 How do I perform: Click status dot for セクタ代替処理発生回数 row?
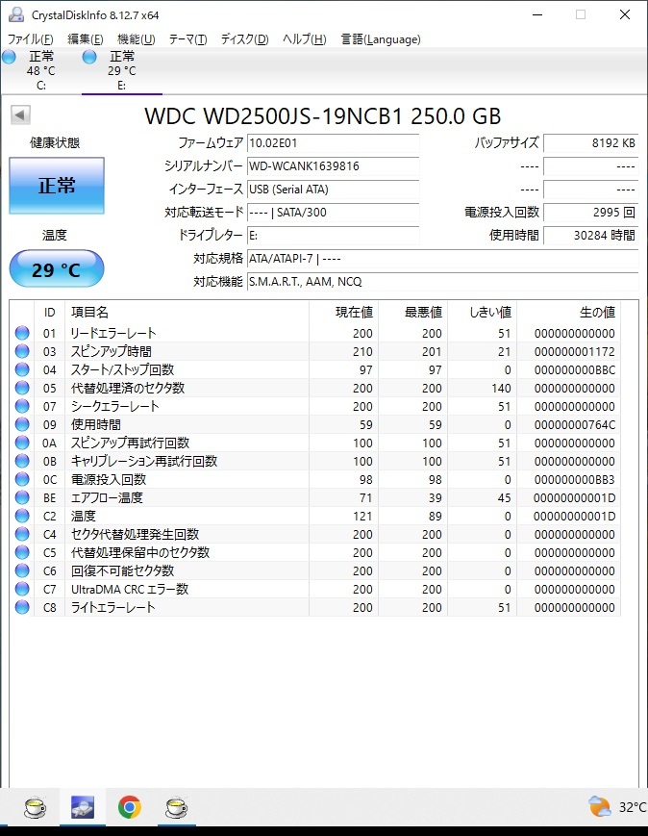click(x=22, y=534)
